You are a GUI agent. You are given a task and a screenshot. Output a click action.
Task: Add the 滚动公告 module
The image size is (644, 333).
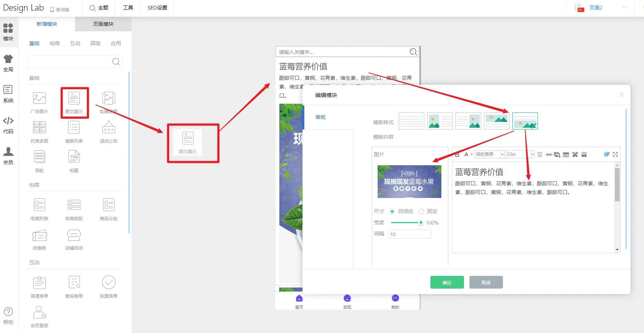(x=109, y=128)
